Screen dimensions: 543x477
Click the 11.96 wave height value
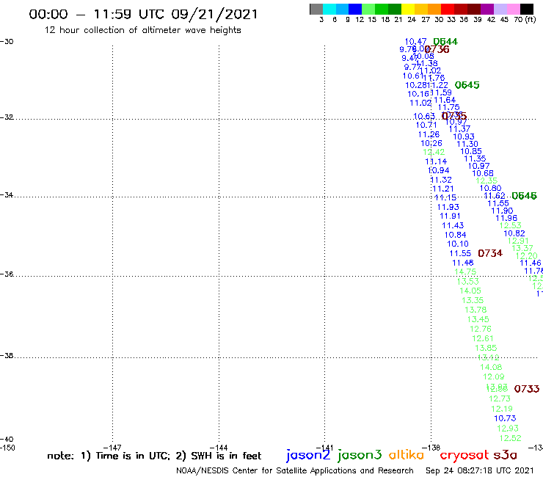pyautogui.click(x=506, y=218)
